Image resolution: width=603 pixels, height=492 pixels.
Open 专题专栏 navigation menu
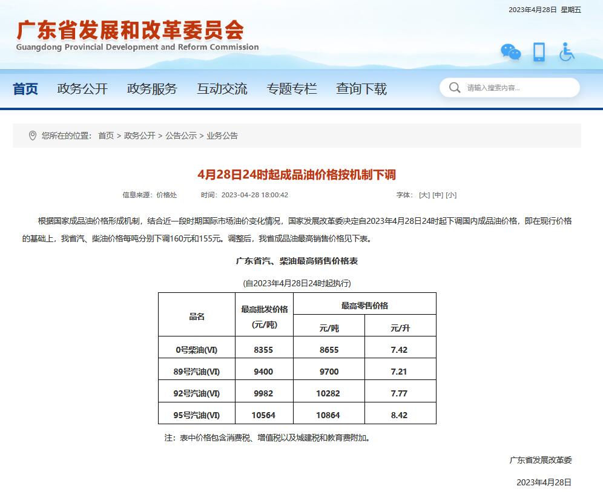click(291, 89)
